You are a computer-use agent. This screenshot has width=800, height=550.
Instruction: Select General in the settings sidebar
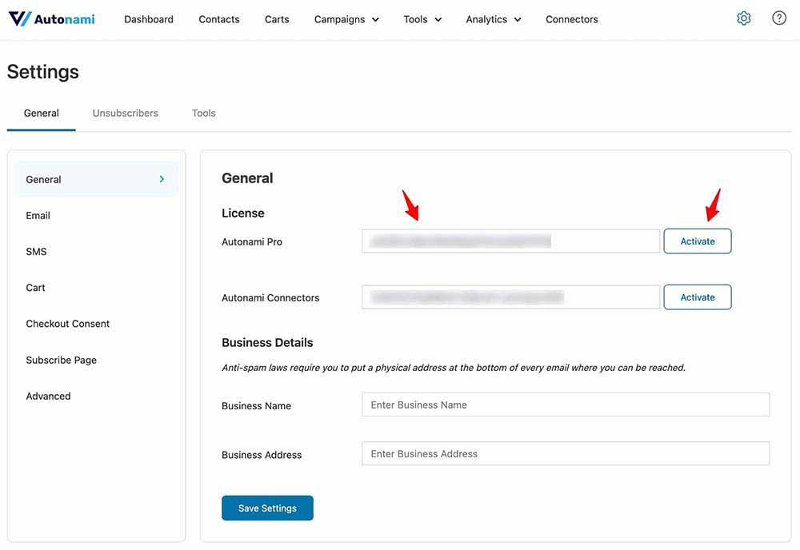point(97,179)
